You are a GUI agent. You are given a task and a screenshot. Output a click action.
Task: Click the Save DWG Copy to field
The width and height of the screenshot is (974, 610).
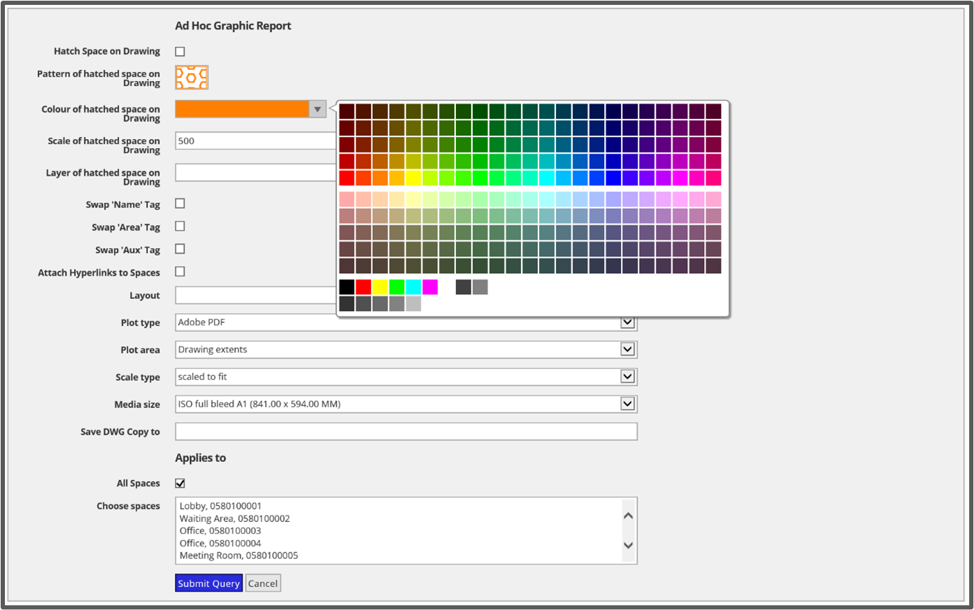point(406,432)
